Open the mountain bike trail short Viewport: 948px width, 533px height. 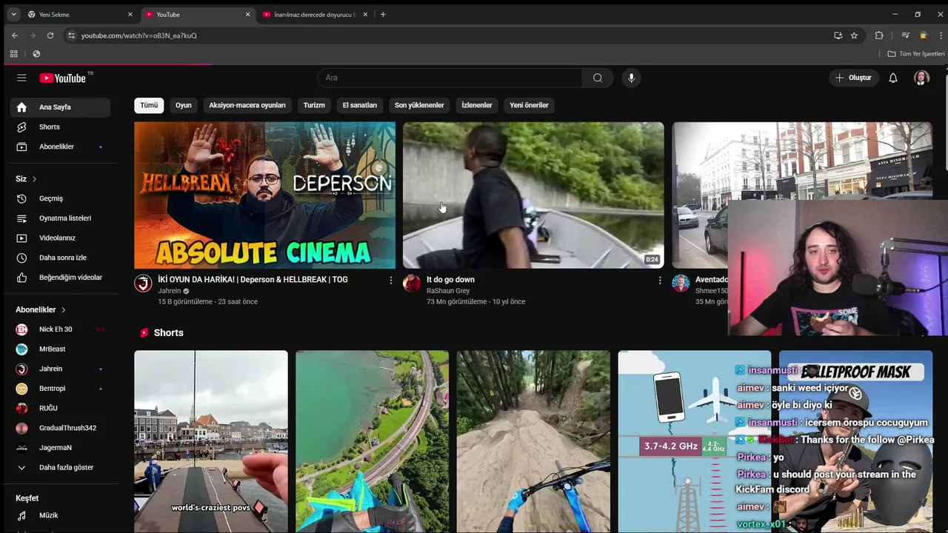point(533,442)
